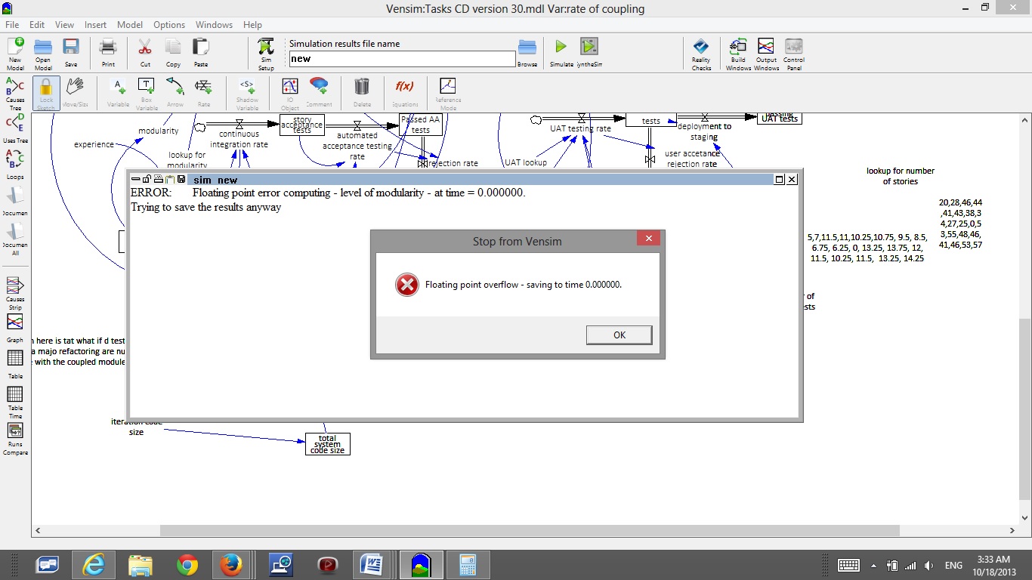Click Browse folder icon for results file
The height and width of the screenshot is (580, 1032).
pyautogui.click(x=527, y=54)
